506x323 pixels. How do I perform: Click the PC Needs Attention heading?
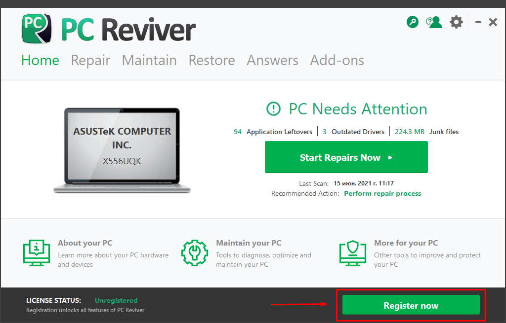click(x=358, y=109)
